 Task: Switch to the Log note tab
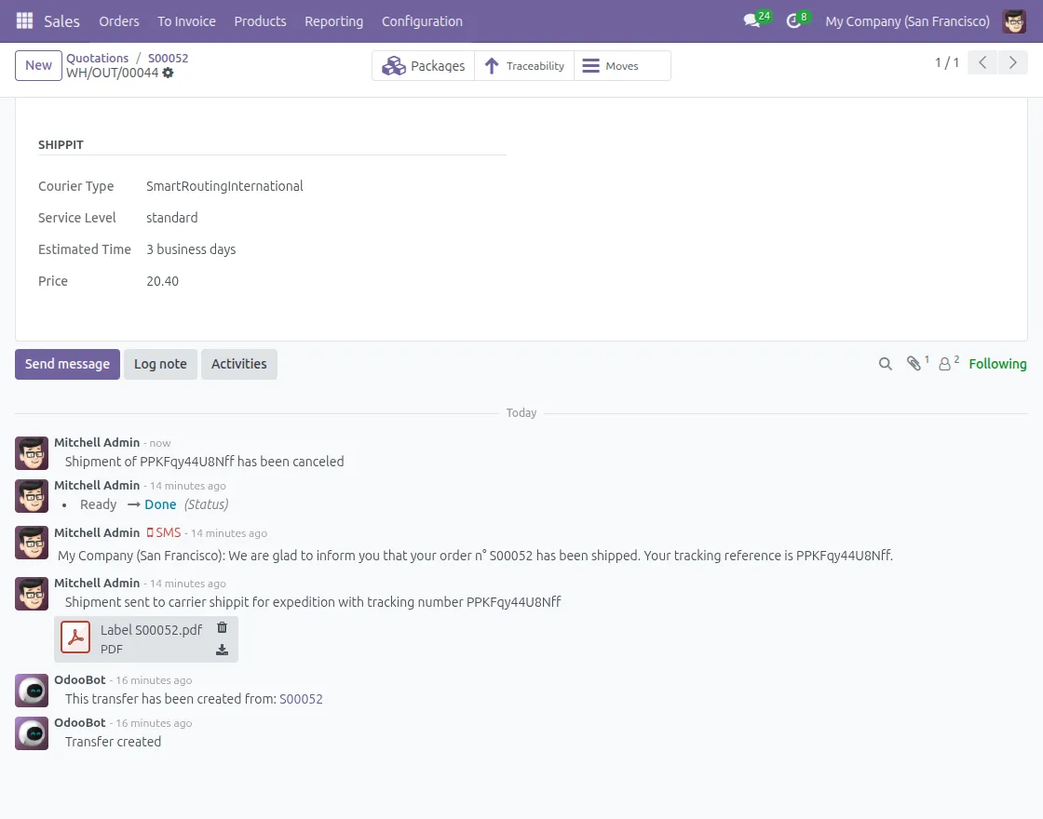coord(160,364)
